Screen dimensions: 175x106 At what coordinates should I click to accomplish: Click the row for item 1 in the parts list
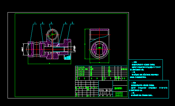point(101,75)
